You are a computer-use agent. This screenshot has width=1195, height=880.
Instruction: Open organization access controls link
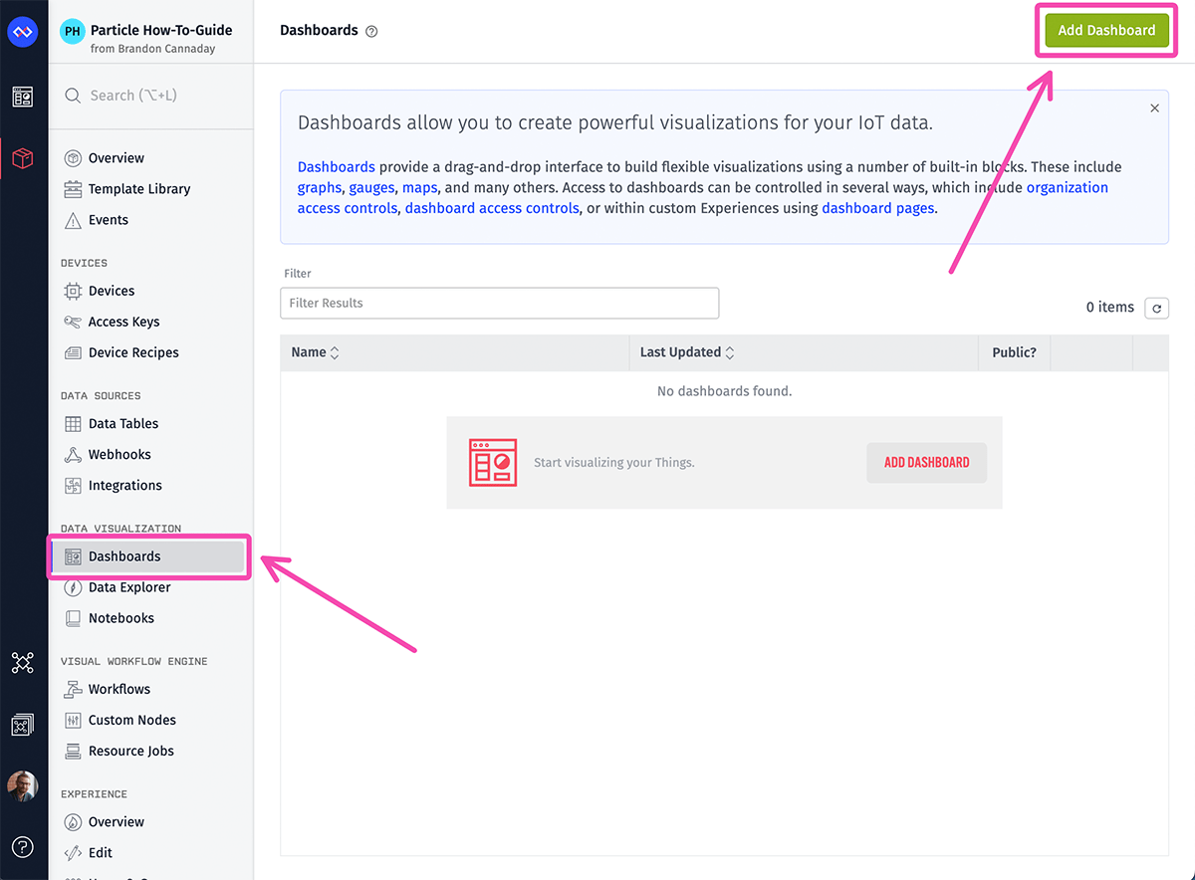(x=703, y=198)
